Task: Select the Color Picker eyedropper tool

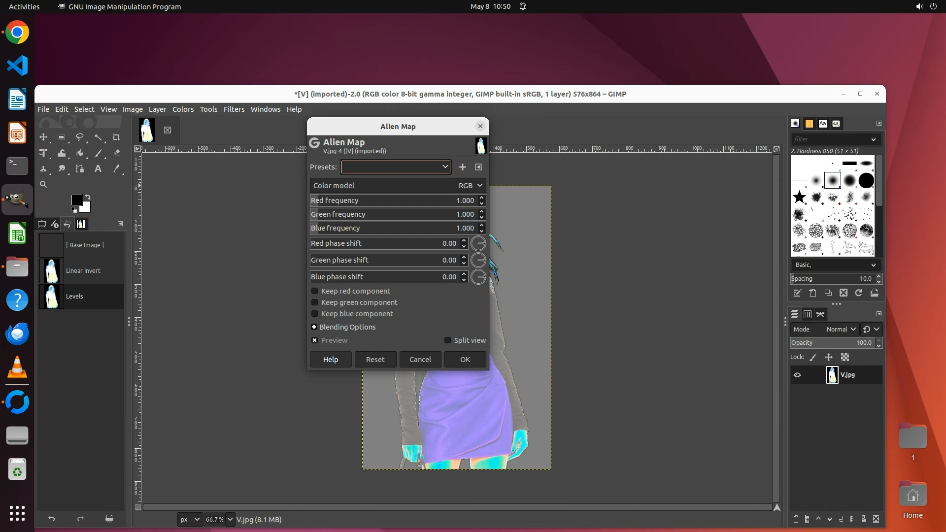Action: pyautogui.click(x=116, y=169)
